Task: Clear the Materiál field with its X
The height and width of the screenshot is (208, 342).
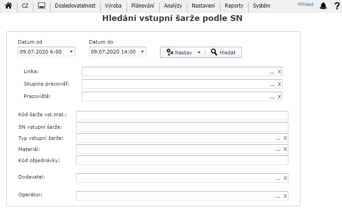Action: click(x=285, y=149)
